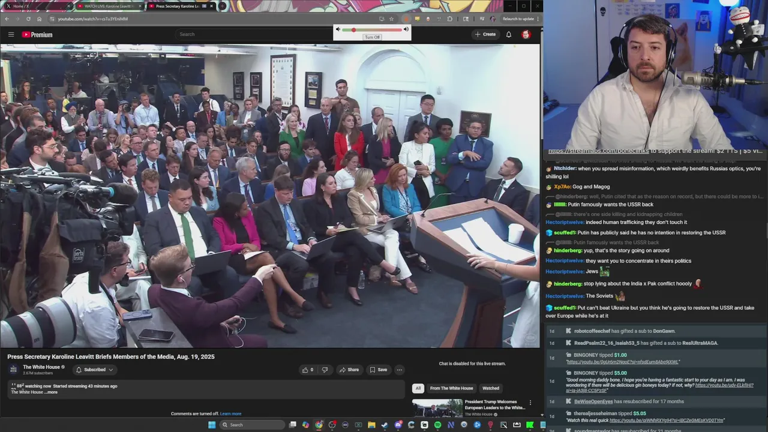Open File Explorer from the taskbar
Screen dimensions: 768x432
tap(371, 425)
